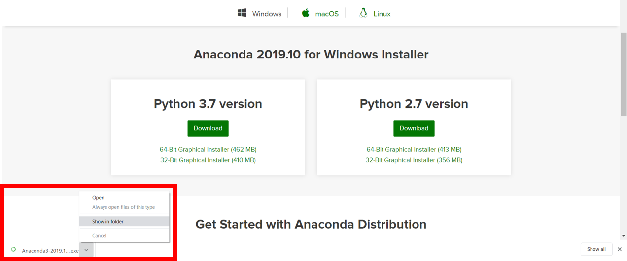Click the Windows logo icon

pos(242,13)
